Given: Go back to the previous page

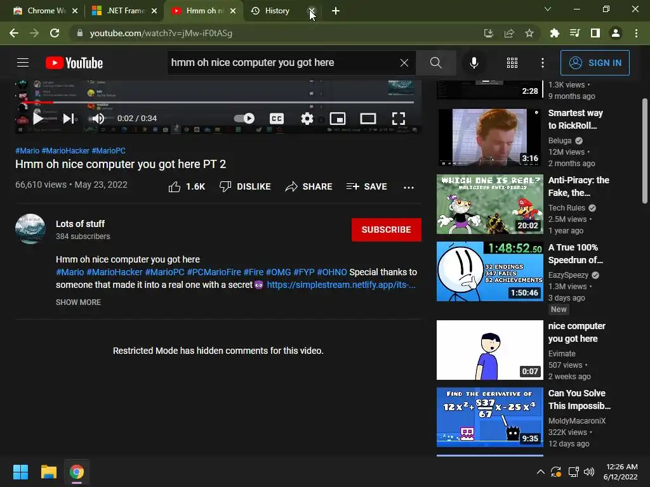Looking at the screenshot, I should tap(14, 33).
